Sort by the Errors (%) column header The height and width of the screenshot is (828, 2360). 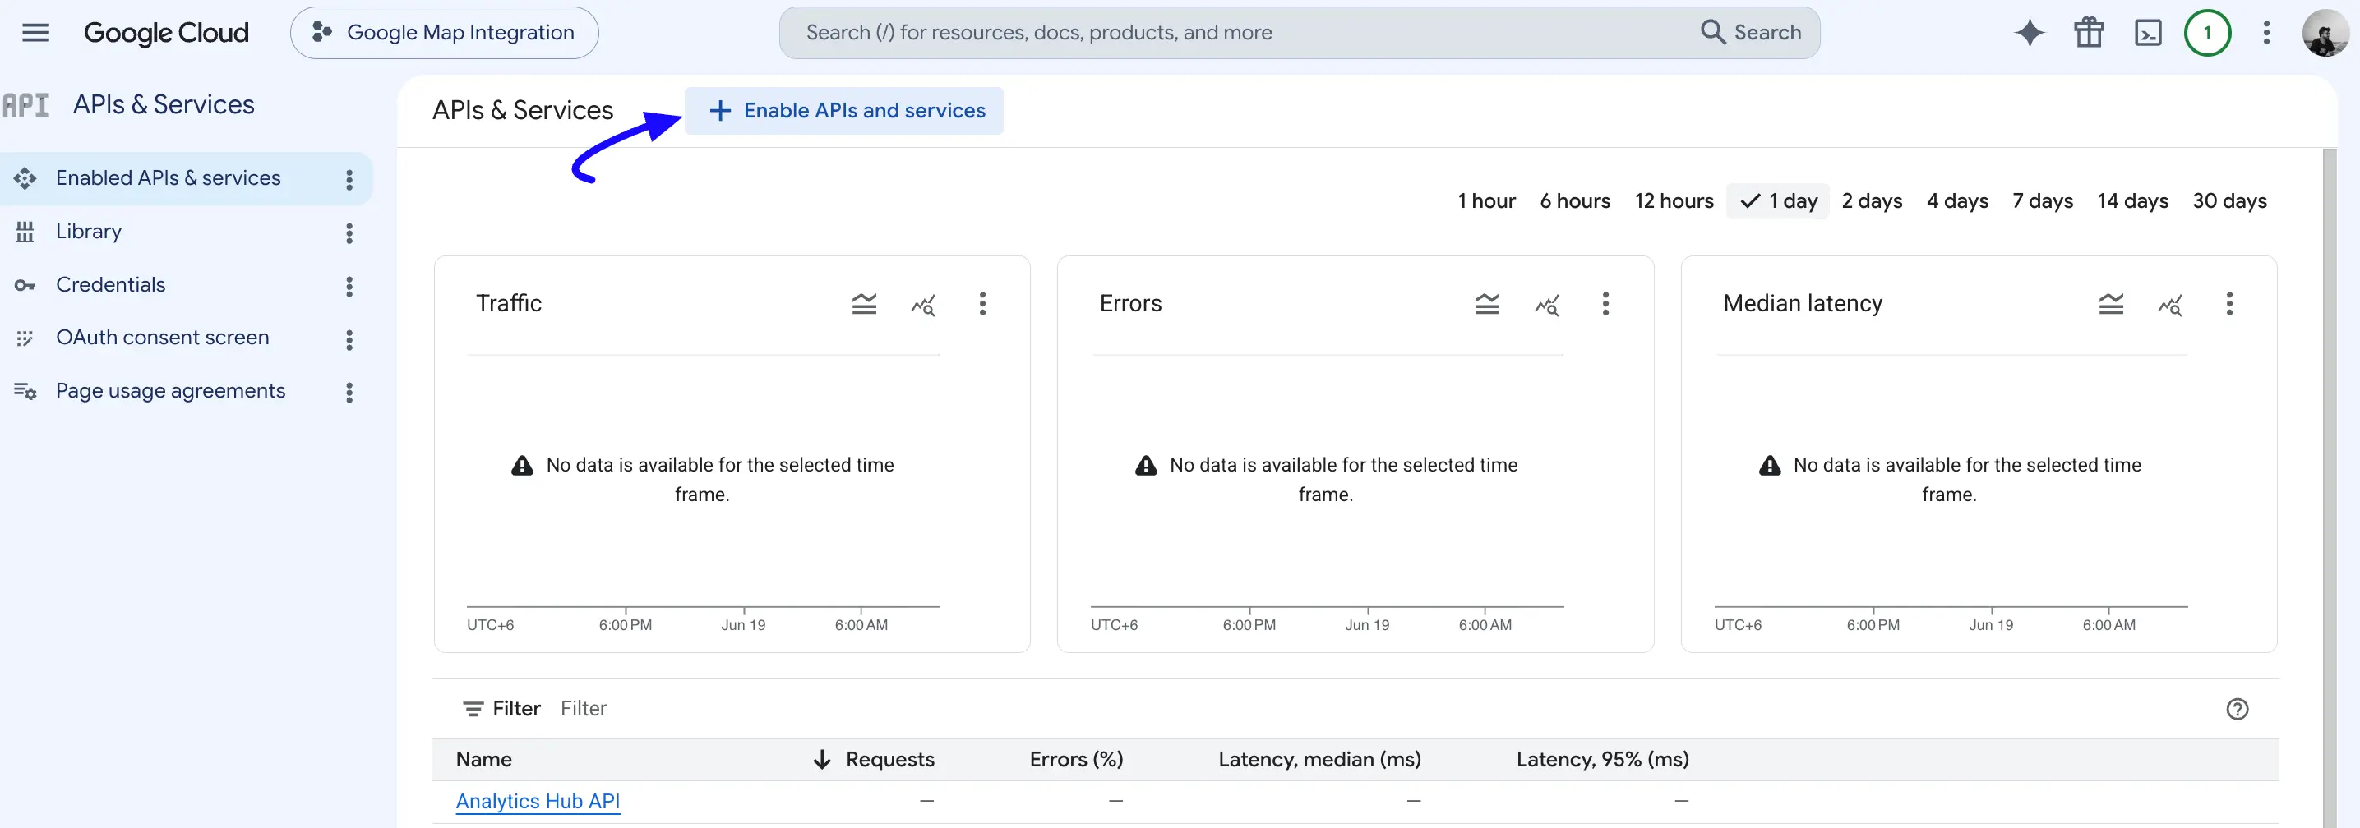(x=1075, y=759)
